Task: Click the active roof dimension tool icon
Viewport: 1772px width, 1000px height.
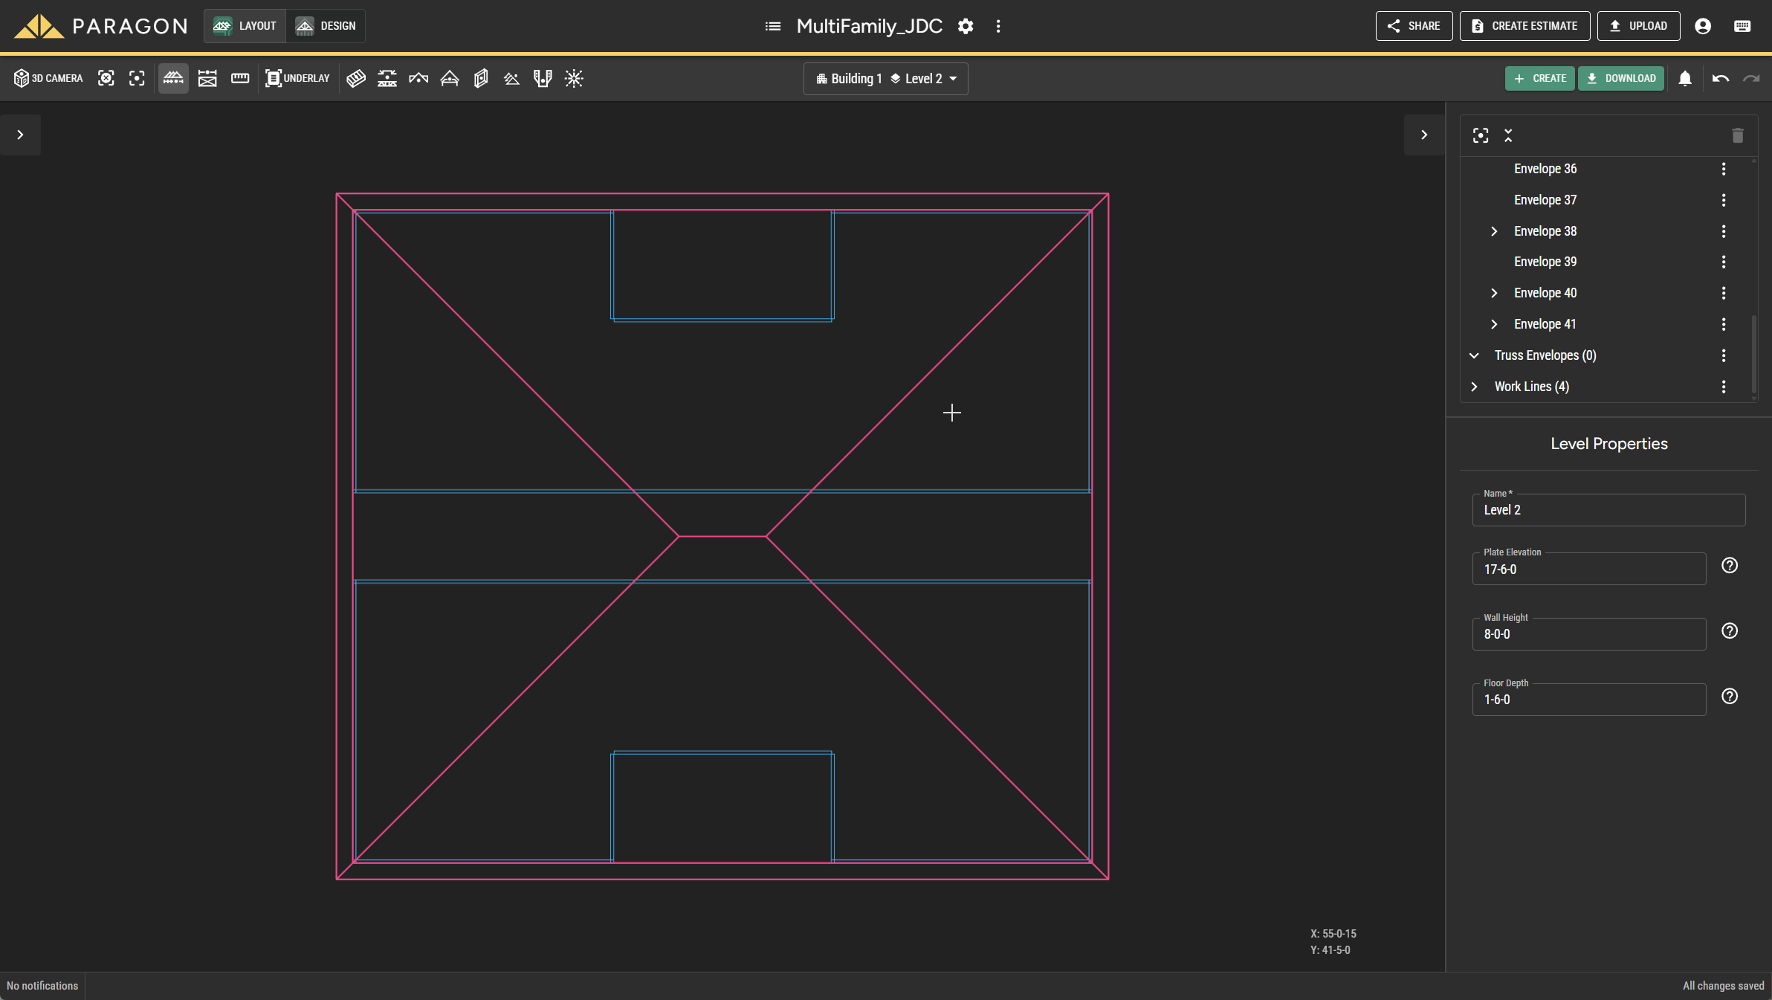Action: click(x=173, y=78)
